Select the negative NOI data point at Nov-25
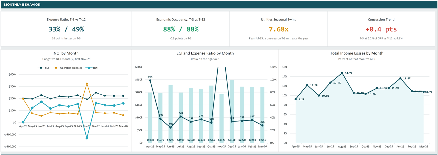438x155 pixels. [x=87, y=138]
